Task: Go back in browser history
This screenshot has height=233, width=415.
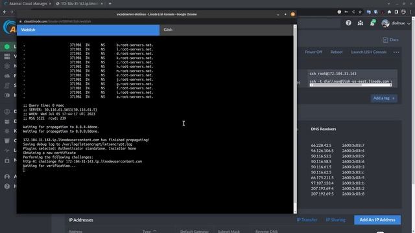Action: [x=5, y=12]
